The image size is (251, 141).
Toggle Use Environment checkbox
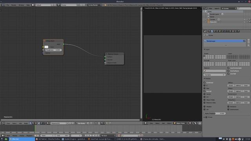228,68
